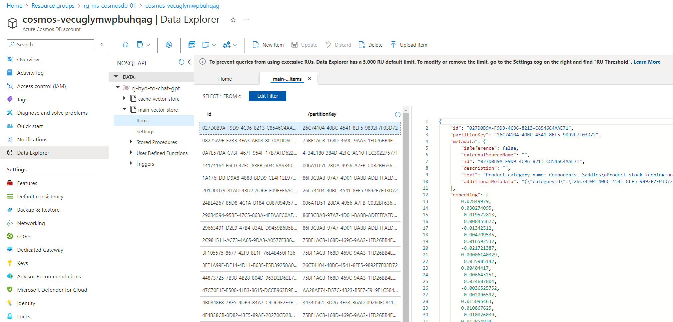Viewport: 673px width, 322px height.
Task: Click the Open Query folder icon
Action: tap(206, 45)
